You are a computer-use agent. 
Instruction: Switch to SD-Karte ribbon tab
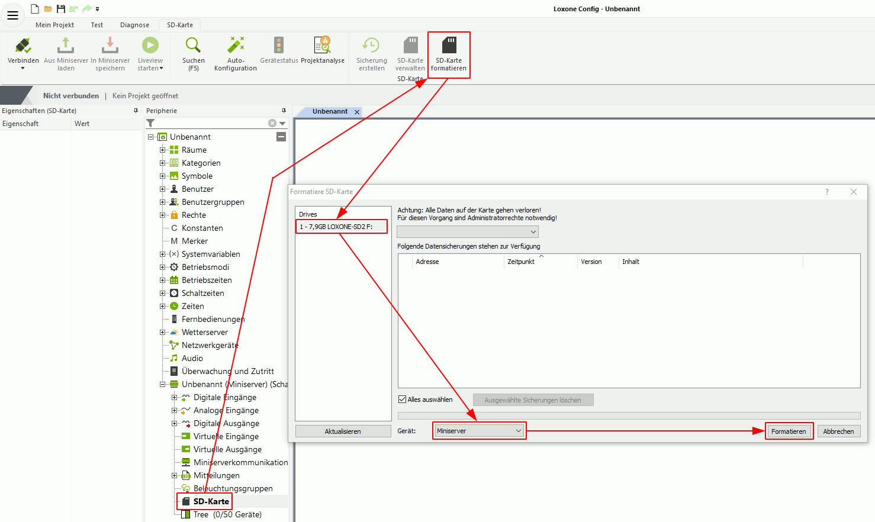(x=180, y=25)
